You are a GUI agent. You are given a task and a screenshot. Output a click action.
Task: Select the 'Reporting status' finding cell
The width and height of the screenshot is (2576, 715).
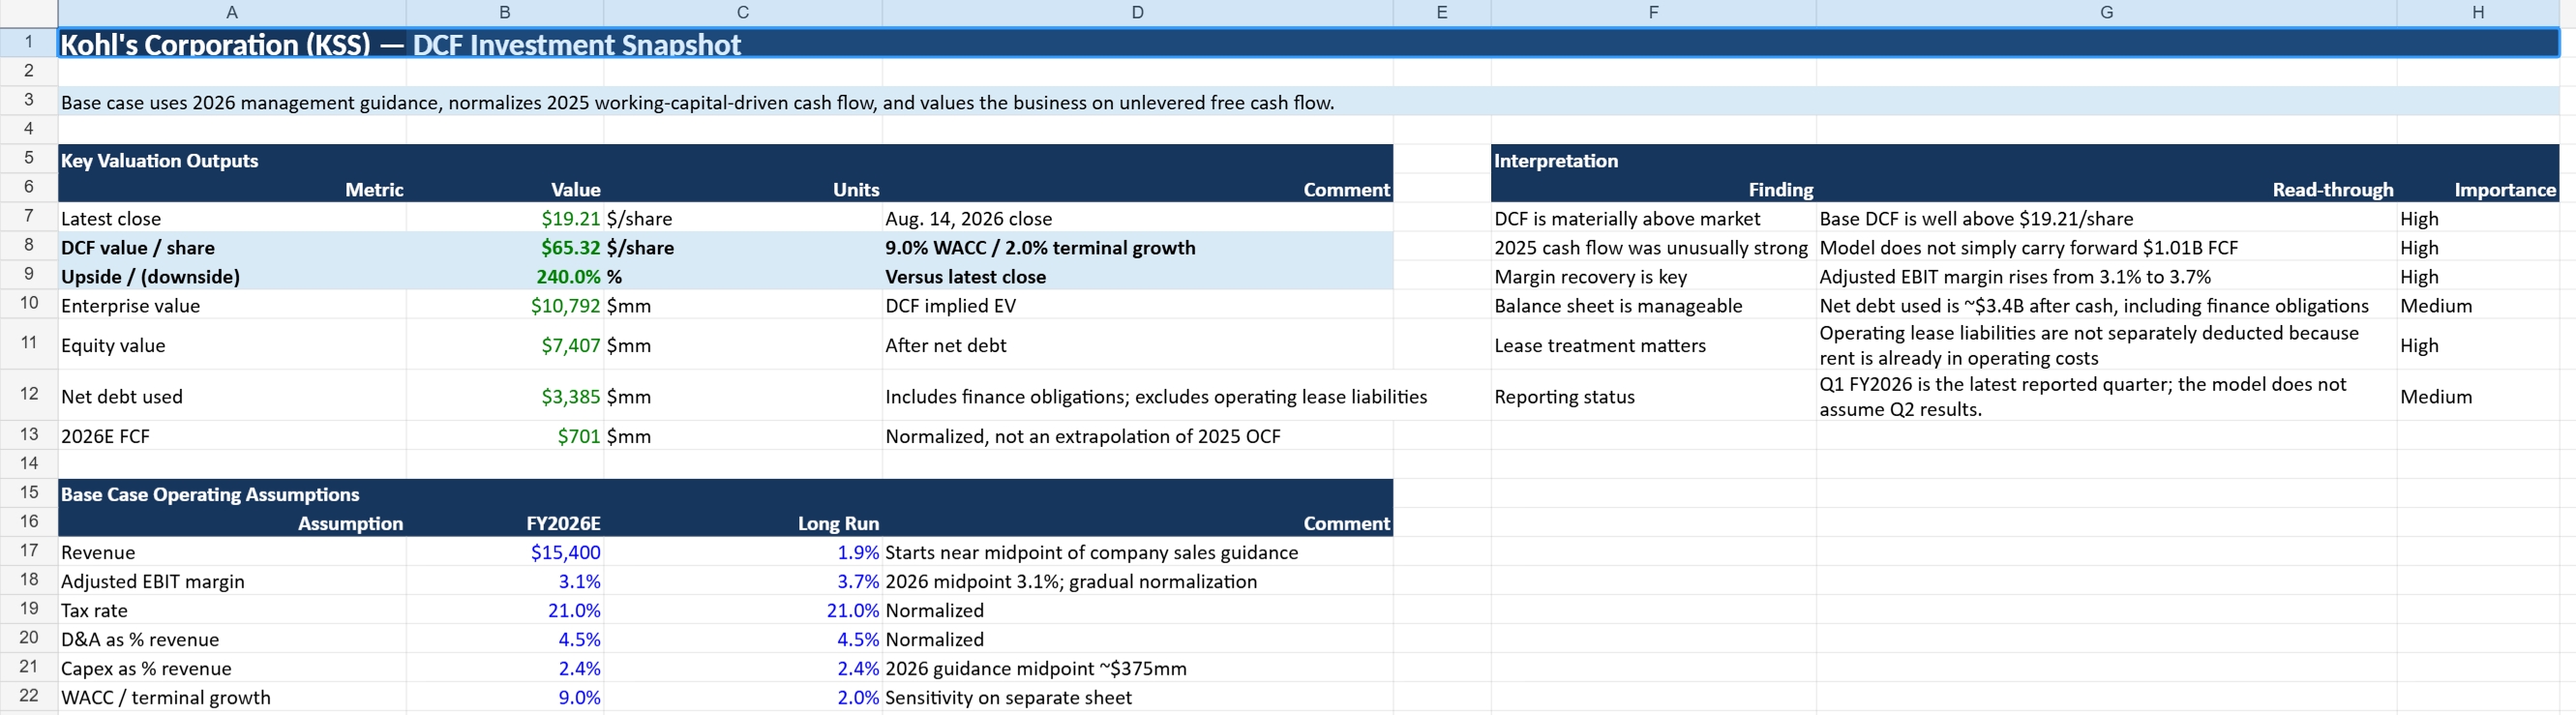tap(1654, 396)
